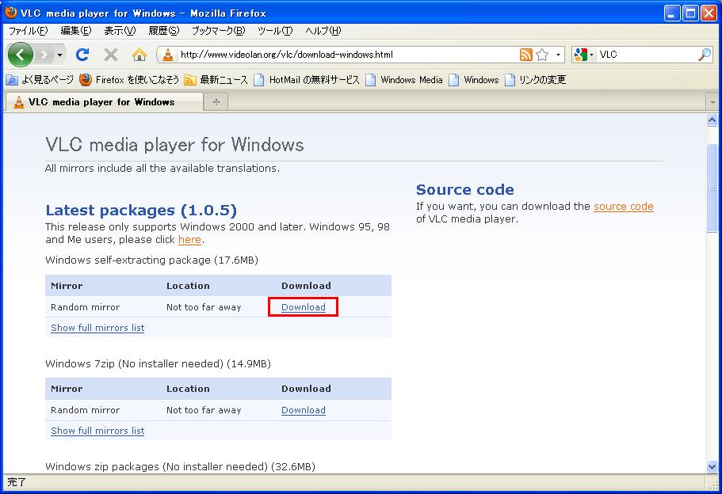
Task: Click the search magnifier icon
Action: click(705, 55)
